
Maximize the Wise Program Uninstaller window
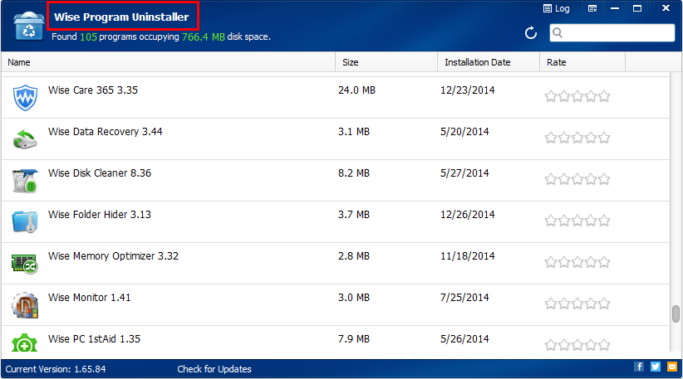click(636, 8)
